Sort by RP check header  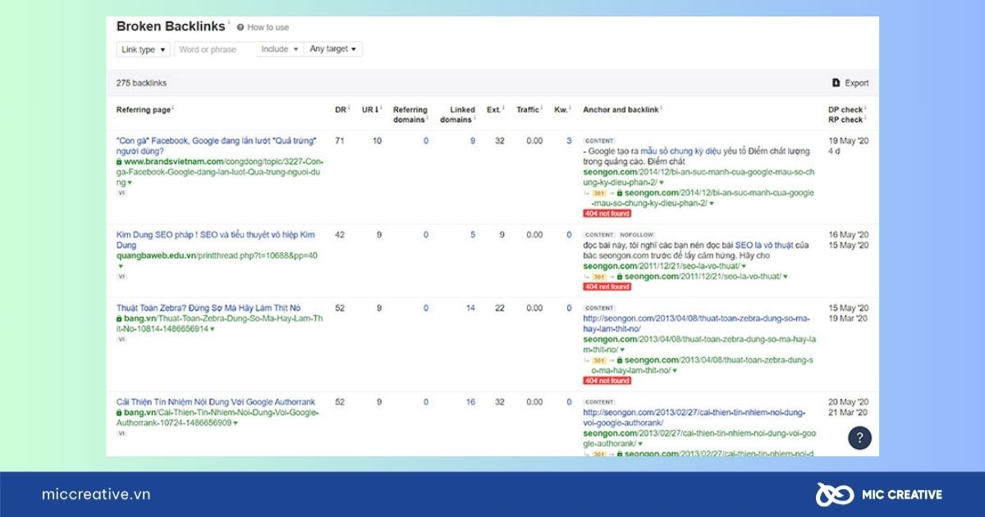tap(847, 120)
